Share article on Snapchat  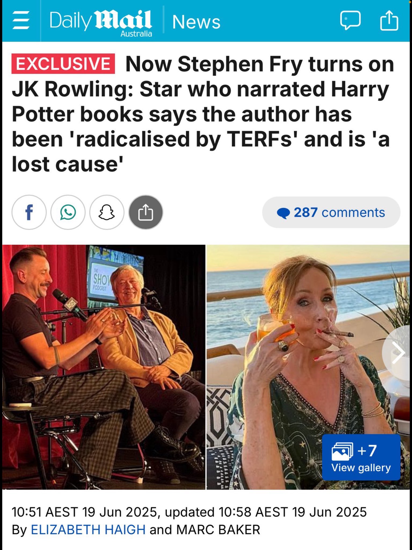click(x=107, y=212)
